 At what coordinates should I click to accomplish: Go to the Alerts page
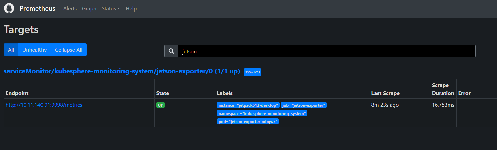click(70, 9)
